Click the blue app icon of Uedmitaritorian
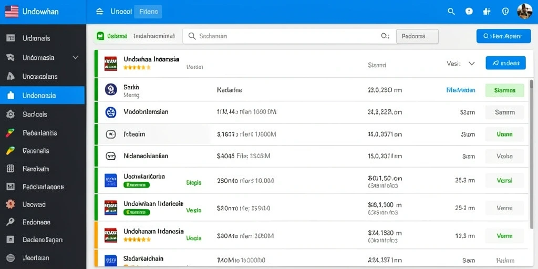 [111, 180]
